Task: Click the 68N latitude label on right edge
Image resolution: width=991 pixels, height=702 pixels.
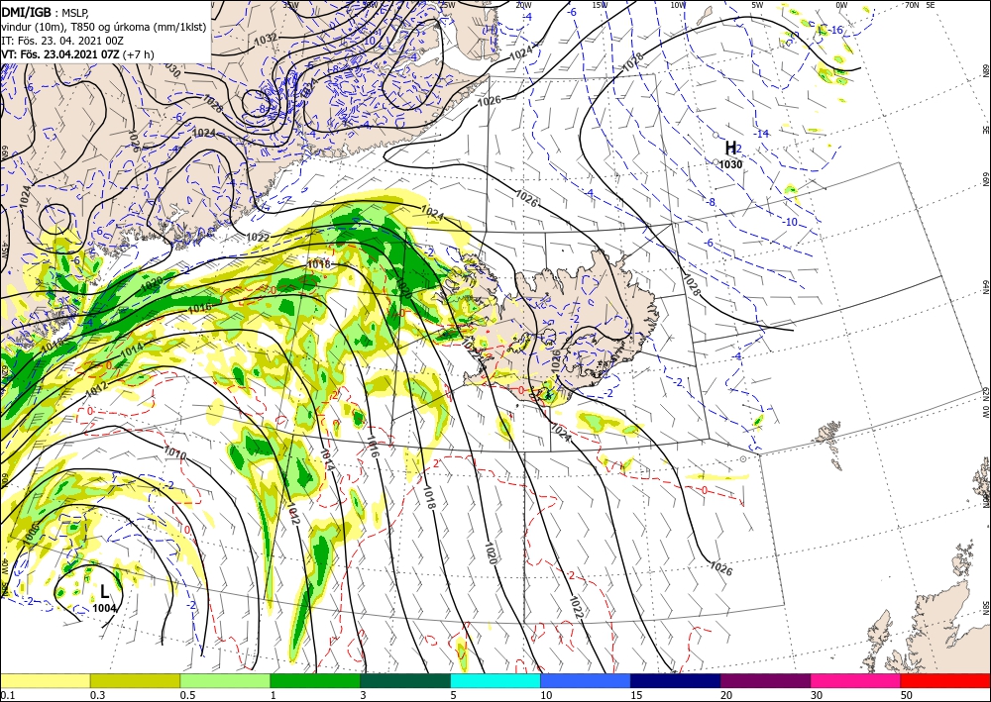Action: coord(985,69)
